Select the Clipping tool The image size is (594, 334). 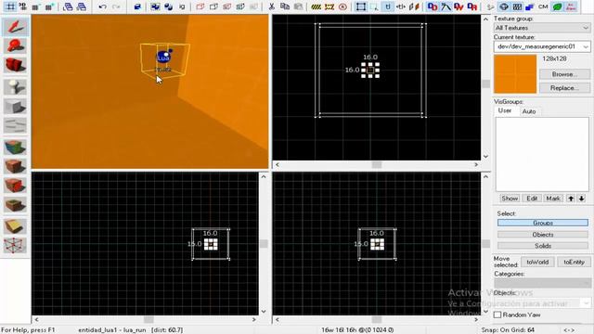[15, 226]
